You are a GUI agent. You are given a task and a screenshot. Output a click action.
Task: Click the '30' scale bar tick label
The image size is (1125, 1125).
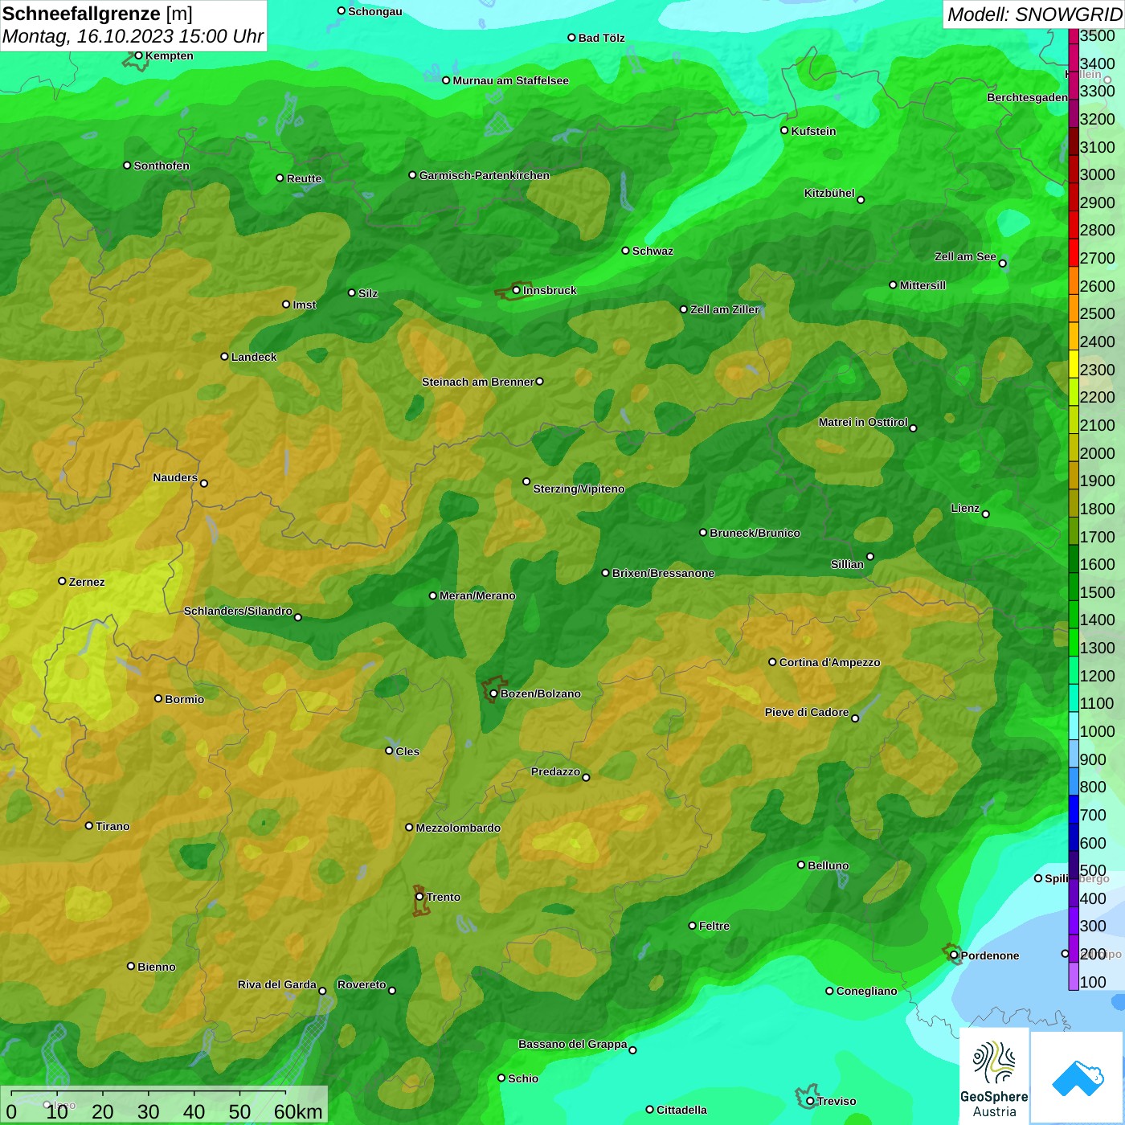click(148, 1111)
